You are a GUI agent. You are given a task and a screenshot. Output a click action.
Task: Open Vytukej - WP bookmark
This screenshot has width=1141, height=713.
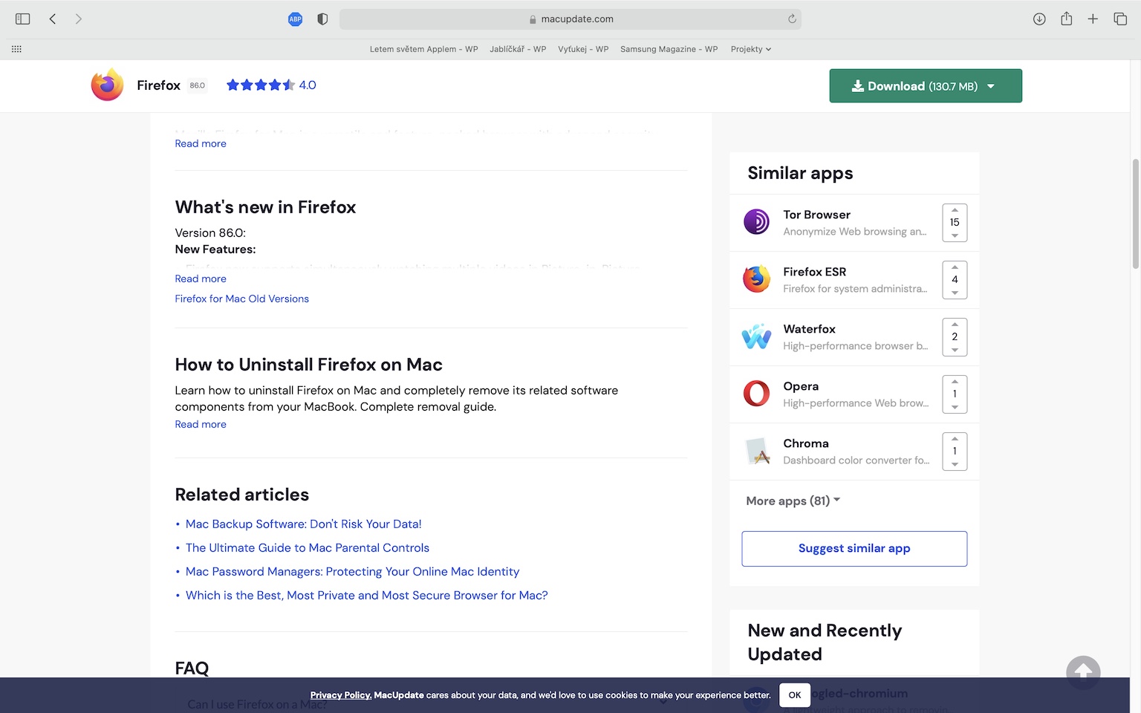click(583, 49)
